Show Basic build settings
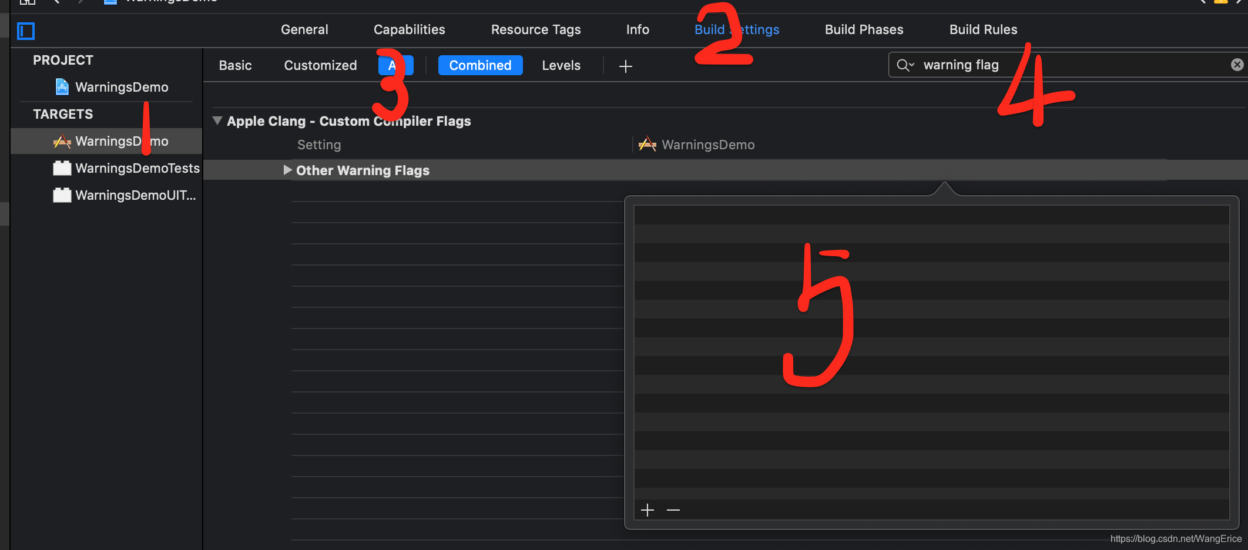Image resolution: width=1248 pixels, height=550 pixels. coord(235,65)
